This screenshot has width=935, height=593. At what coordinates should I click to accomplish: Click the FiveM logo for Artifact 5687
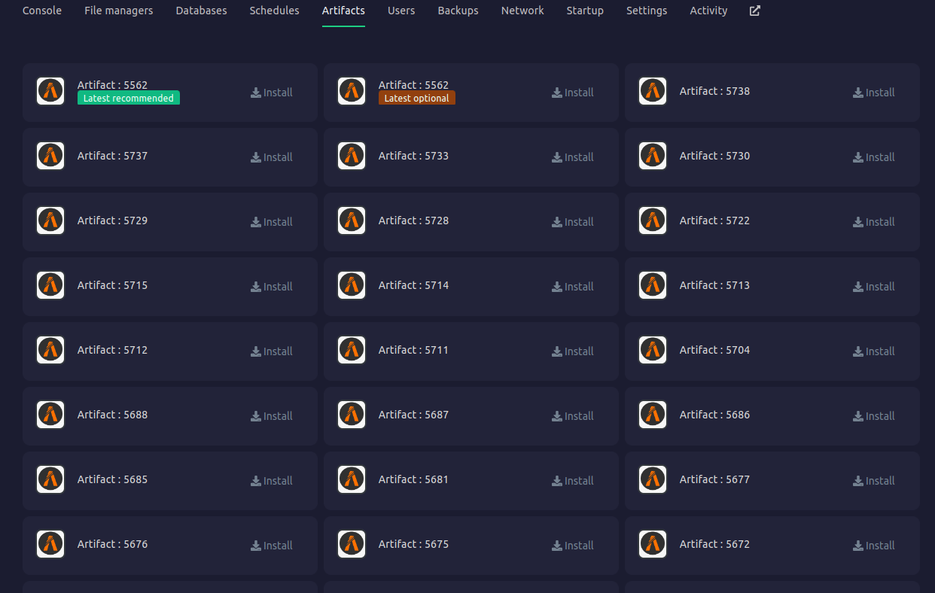[352, 415]
